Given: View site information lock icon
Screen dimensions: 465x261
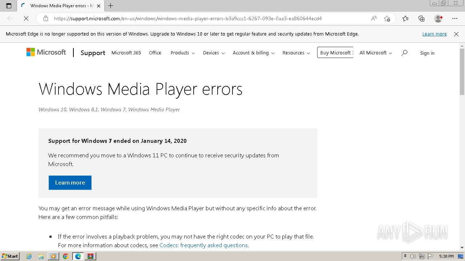Looking at the screenshot, I should click(x=46, y=18).
